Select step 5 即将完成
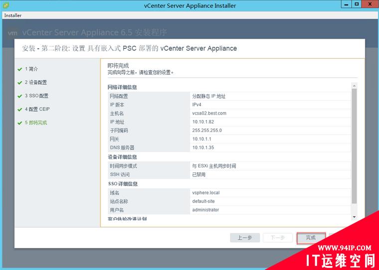Image resolution: width=379 pixels, height=270 pixels. tap(36, 123)
